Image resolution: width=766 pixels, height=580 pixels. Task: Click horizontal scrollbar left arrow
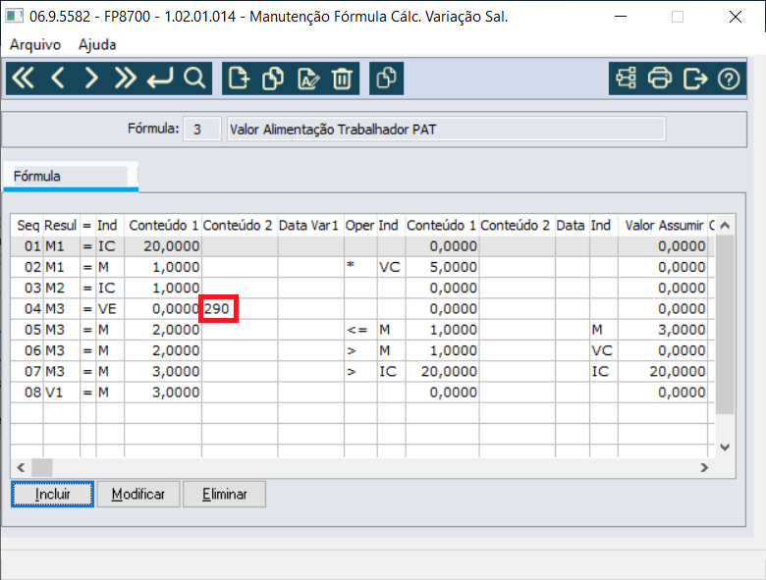21,468
